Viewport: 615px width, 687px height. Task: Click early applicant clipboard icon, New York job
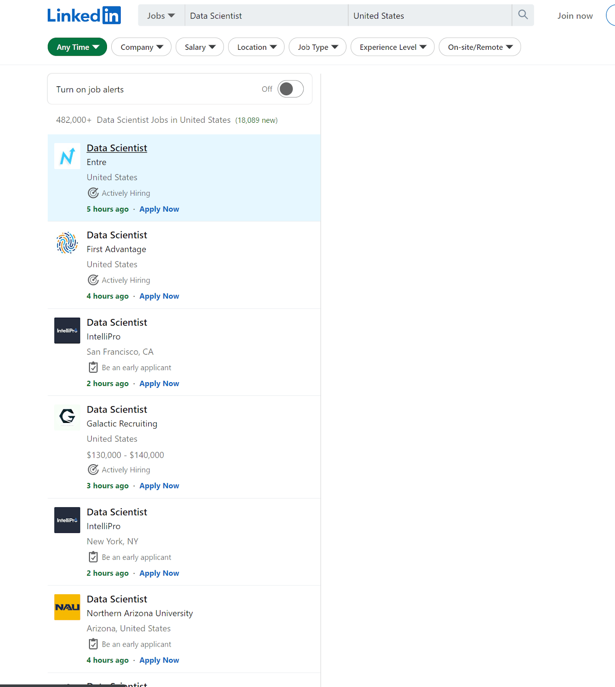pyautogui.click(x=93, y=557)
